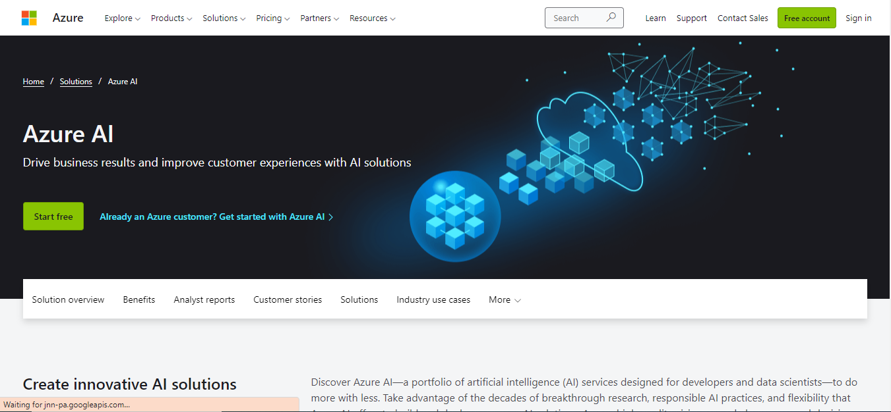
Task: Expand the Products menu
Action: pos(171,18)
